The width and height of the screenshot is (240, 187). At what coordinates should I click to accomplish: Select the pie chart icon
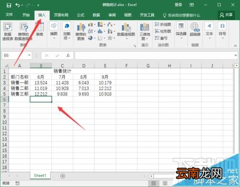click(90, 38)
